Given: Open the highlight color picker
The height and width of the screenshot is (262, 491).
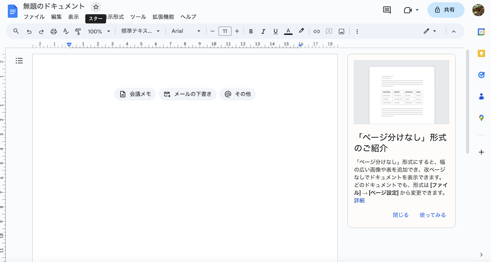Looking at the screenshot, I should click(x=301, y=31).
